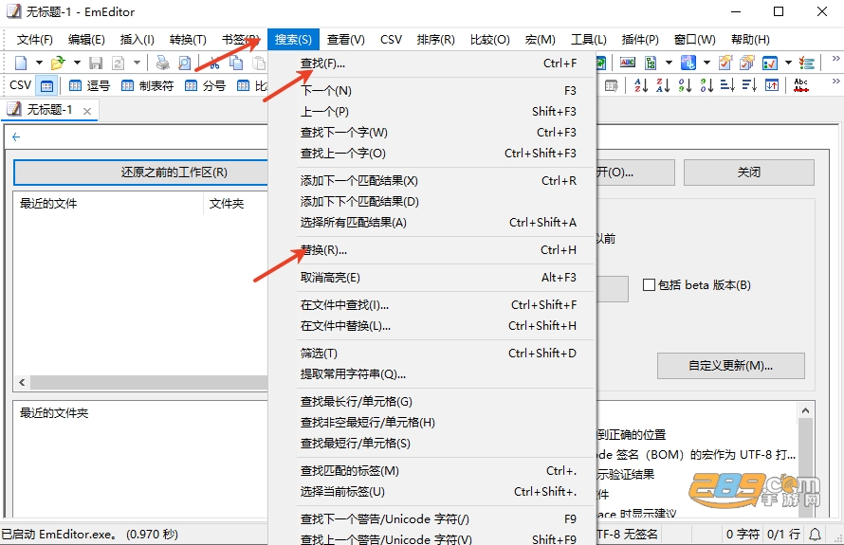Image resolution: width=844 pixels, height=545 pixels.
Task: Expand the customize icon dropdown arrow
Action: click(789, 63)
